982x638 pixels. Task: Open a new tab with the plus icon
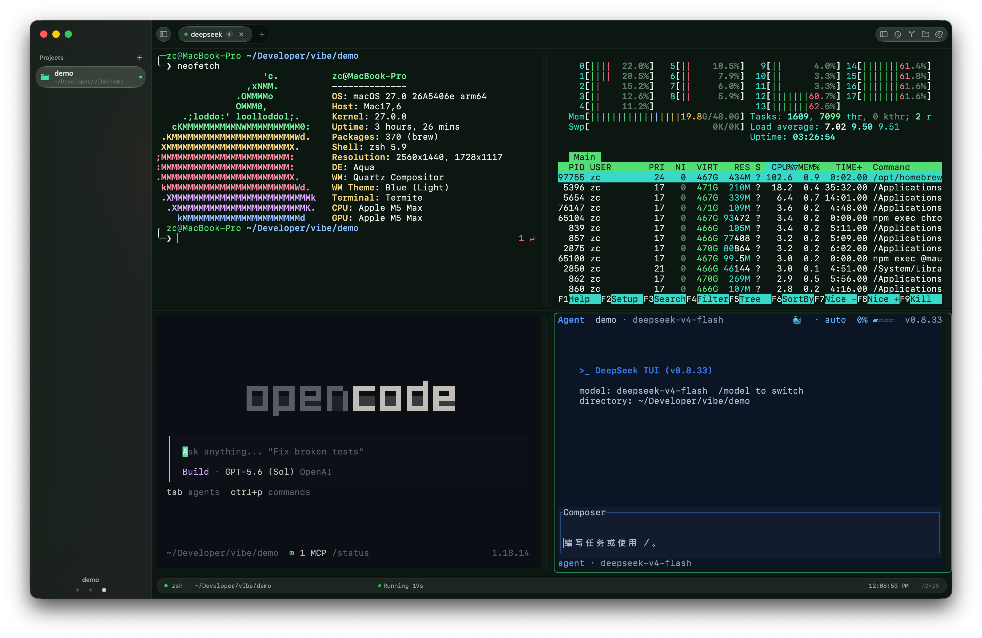tap(262, 34)
